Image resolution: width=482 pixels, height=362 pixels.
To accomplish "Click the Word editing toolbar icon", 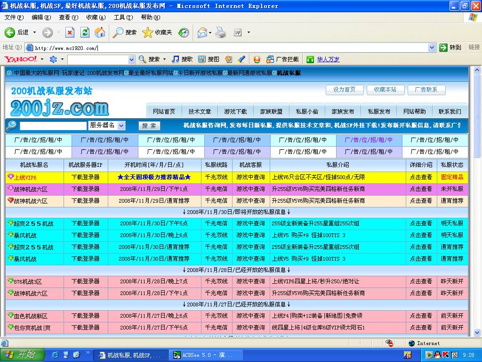I will 239,33.
